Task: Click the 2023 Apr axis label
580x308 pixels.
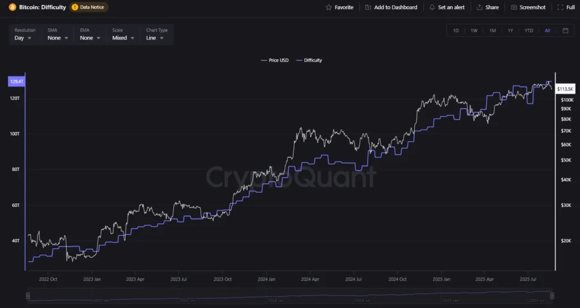Action: pos(135,279)
